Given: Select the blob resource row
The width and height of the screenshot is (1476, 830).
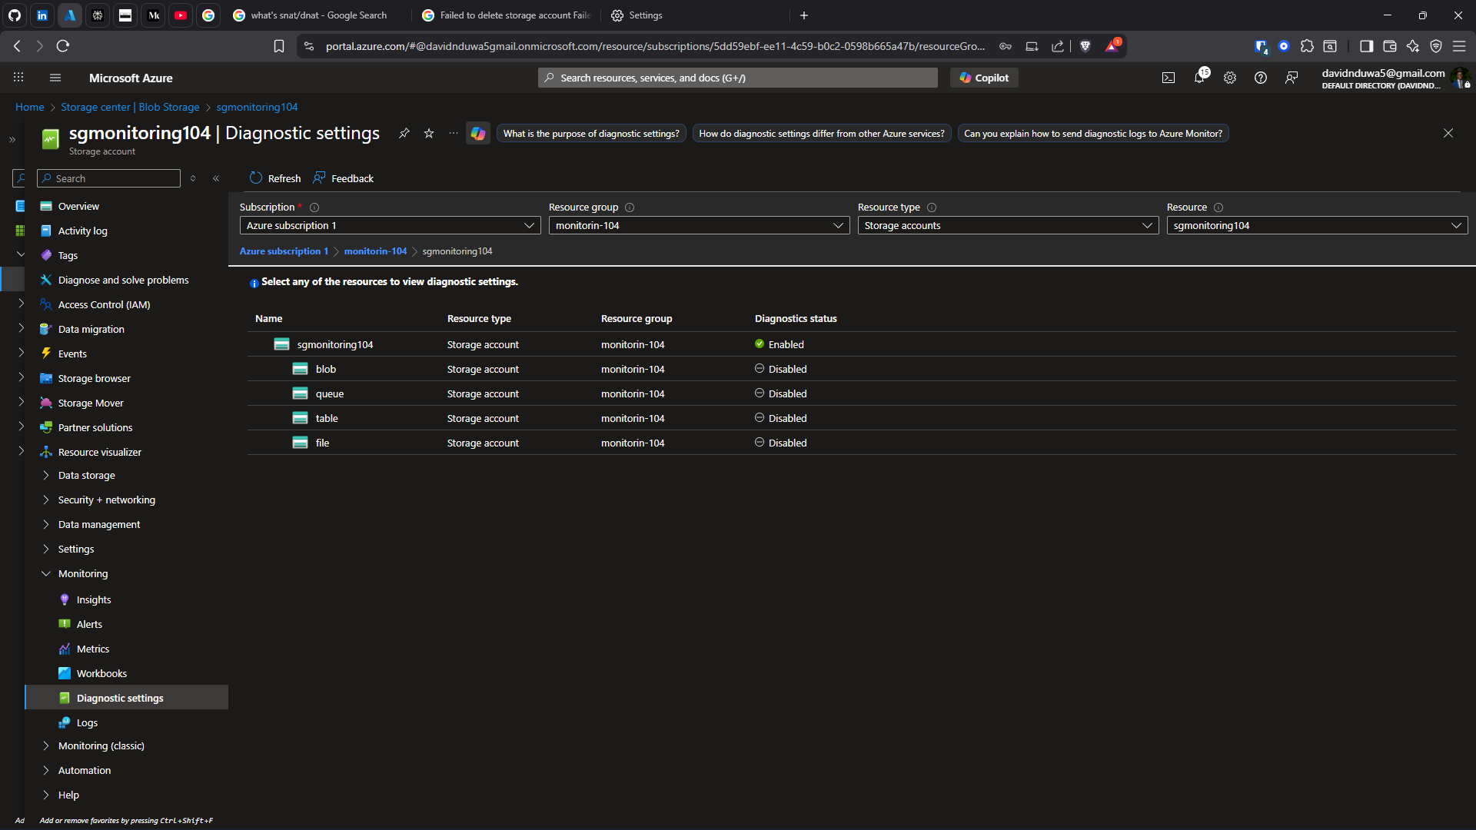Looking at the screenshot, I should [852, 369].
